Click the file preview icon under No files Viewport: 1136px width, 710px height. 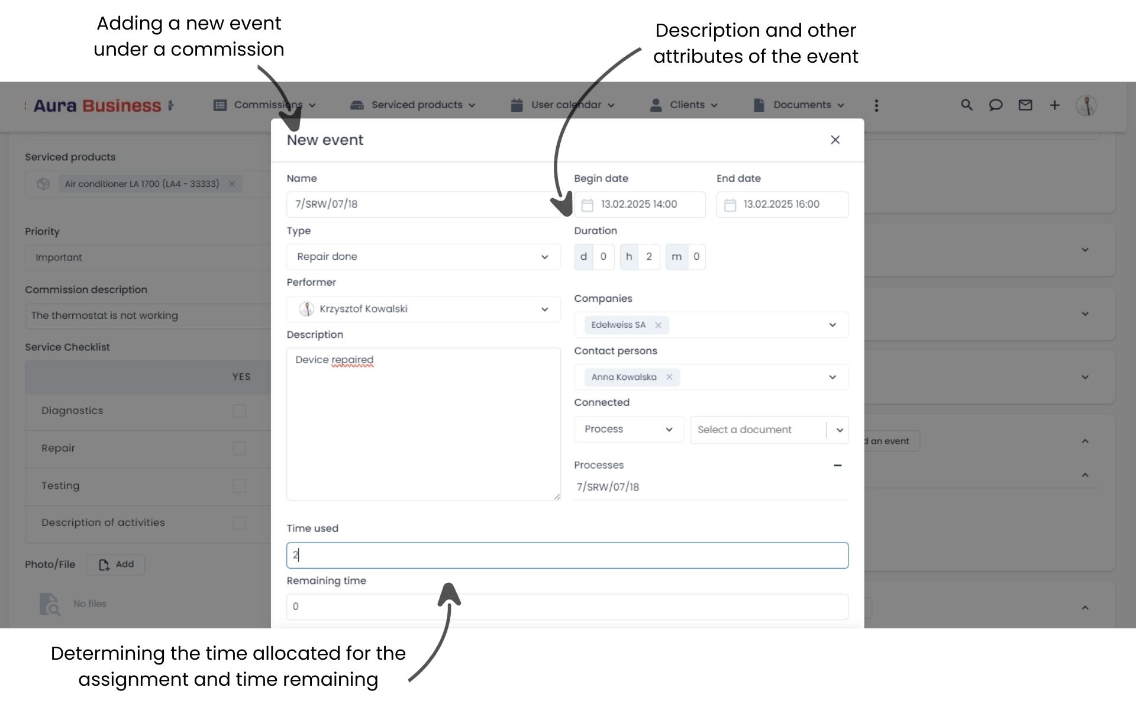[50, 603]
